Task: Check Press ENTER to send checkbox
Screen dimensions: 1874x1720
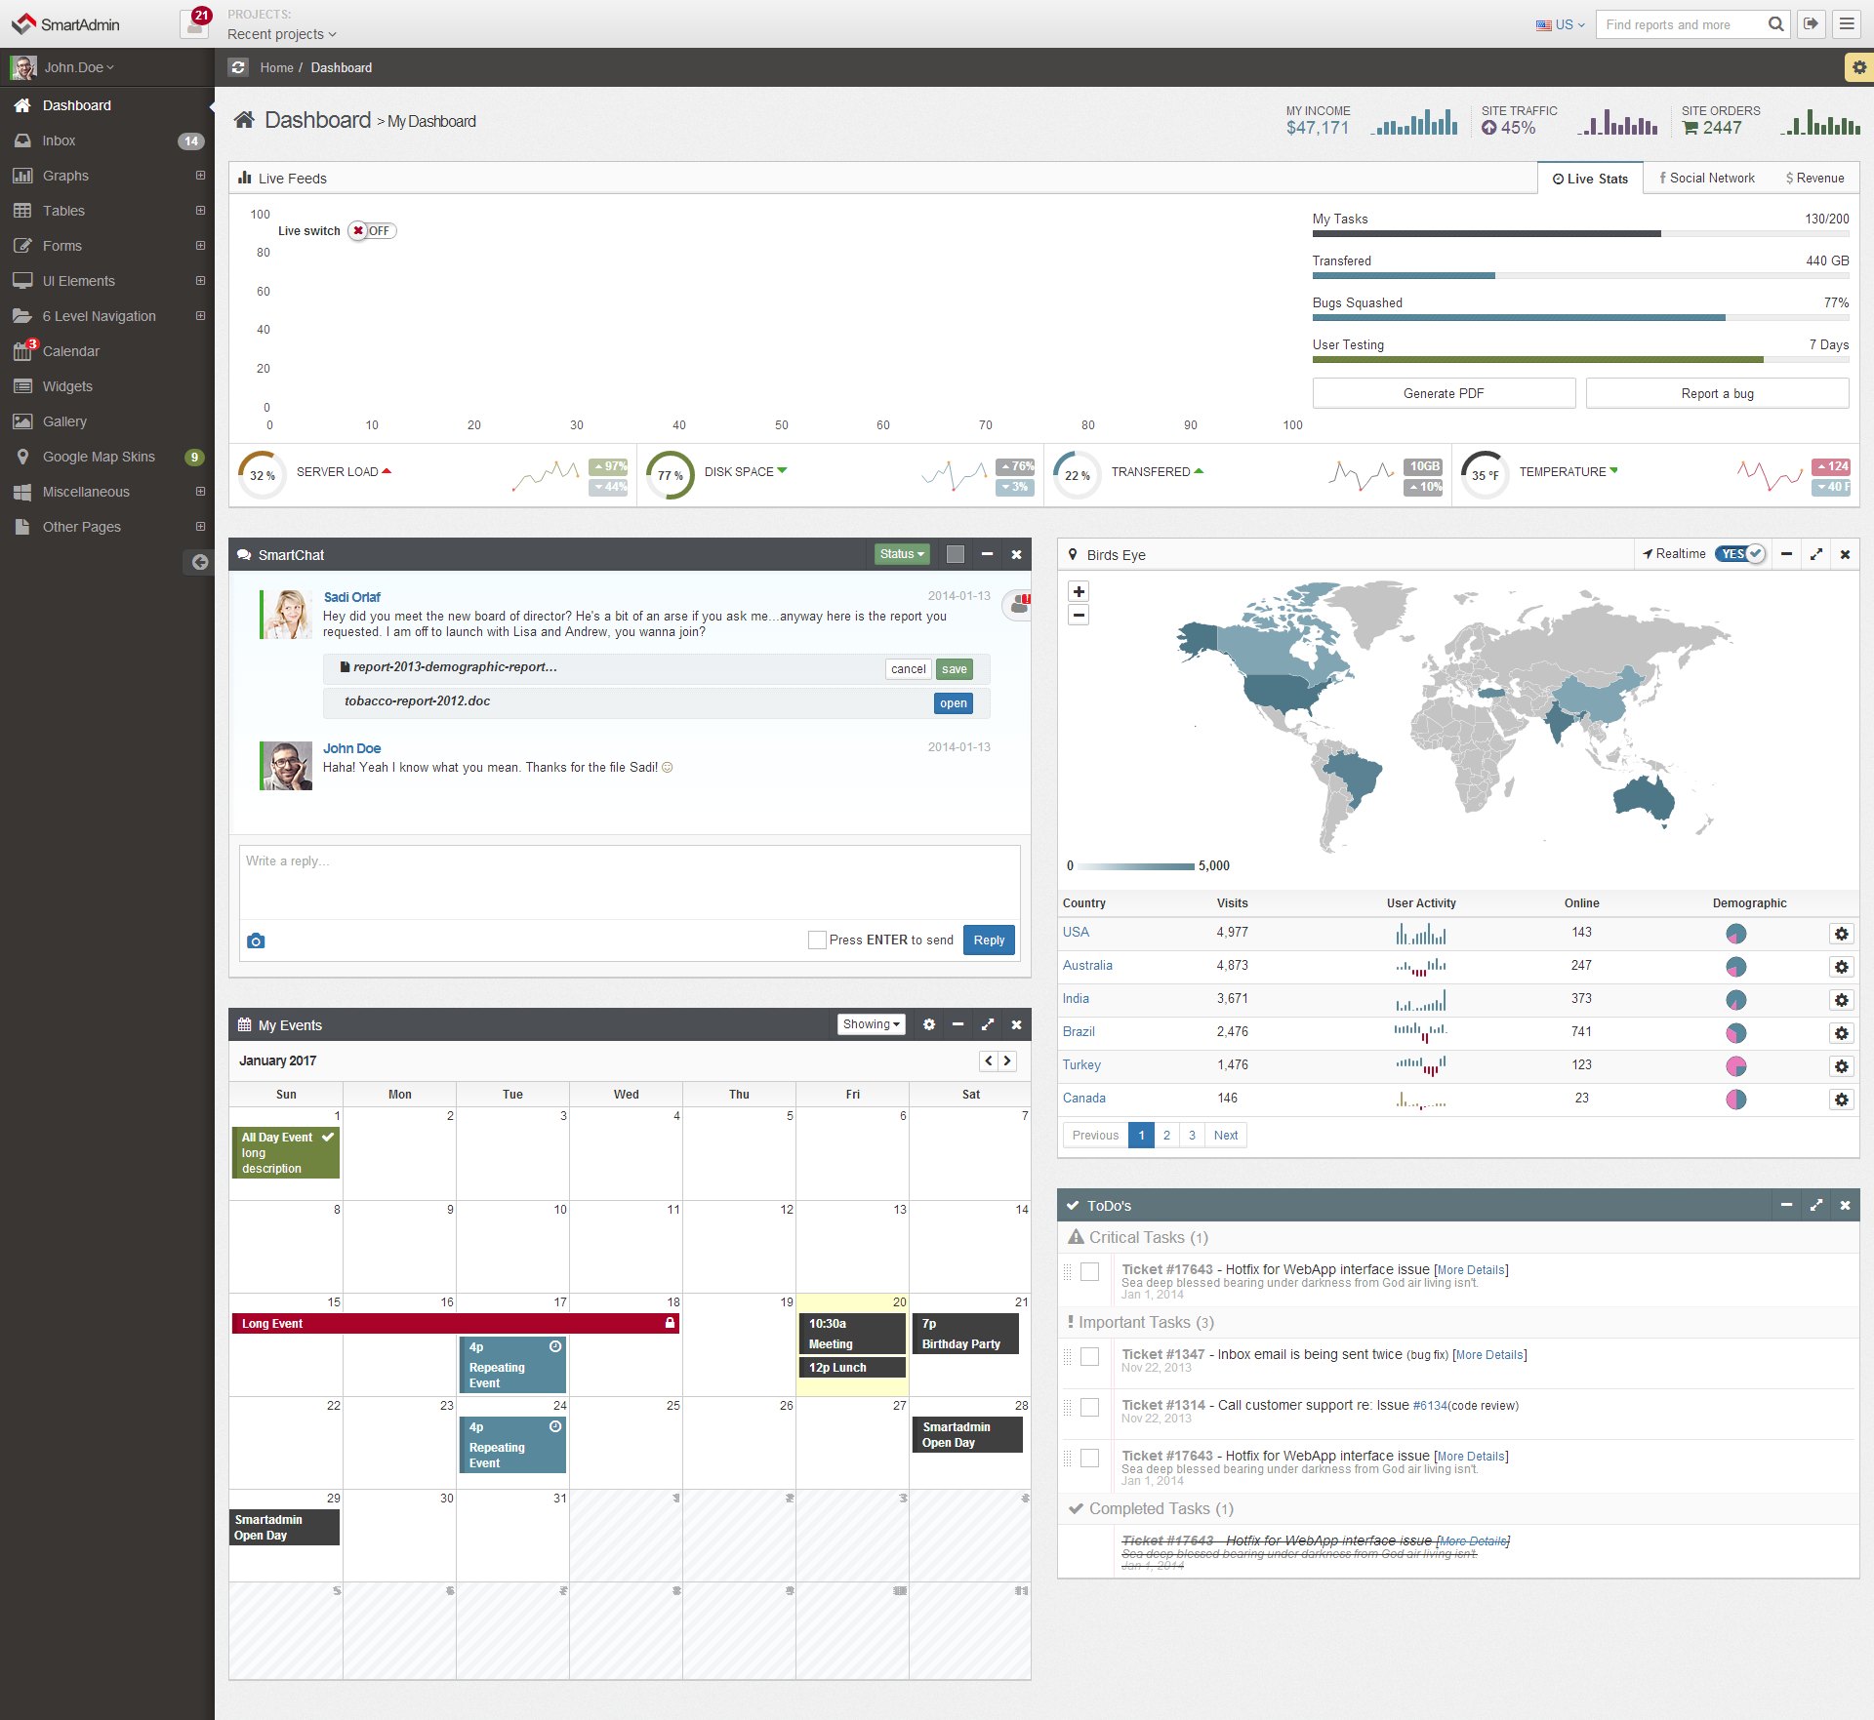Action: [x=817, y=940]
